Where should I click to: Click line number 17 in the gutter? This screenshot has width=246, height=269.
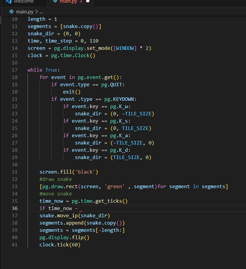coord(15,70)
